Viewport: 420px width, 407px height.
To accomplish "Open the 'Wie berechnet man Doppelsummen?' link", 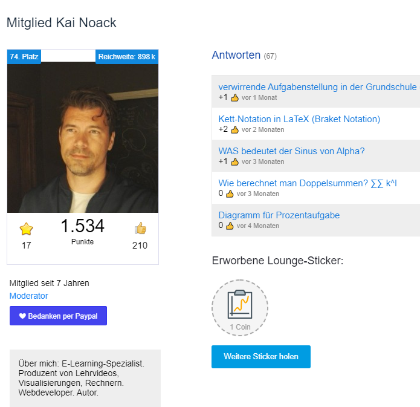I will click(308, 183).
